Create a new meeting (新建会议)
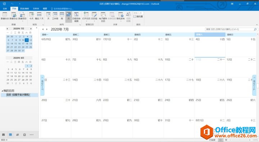The image size is (259, 142). 14,16
